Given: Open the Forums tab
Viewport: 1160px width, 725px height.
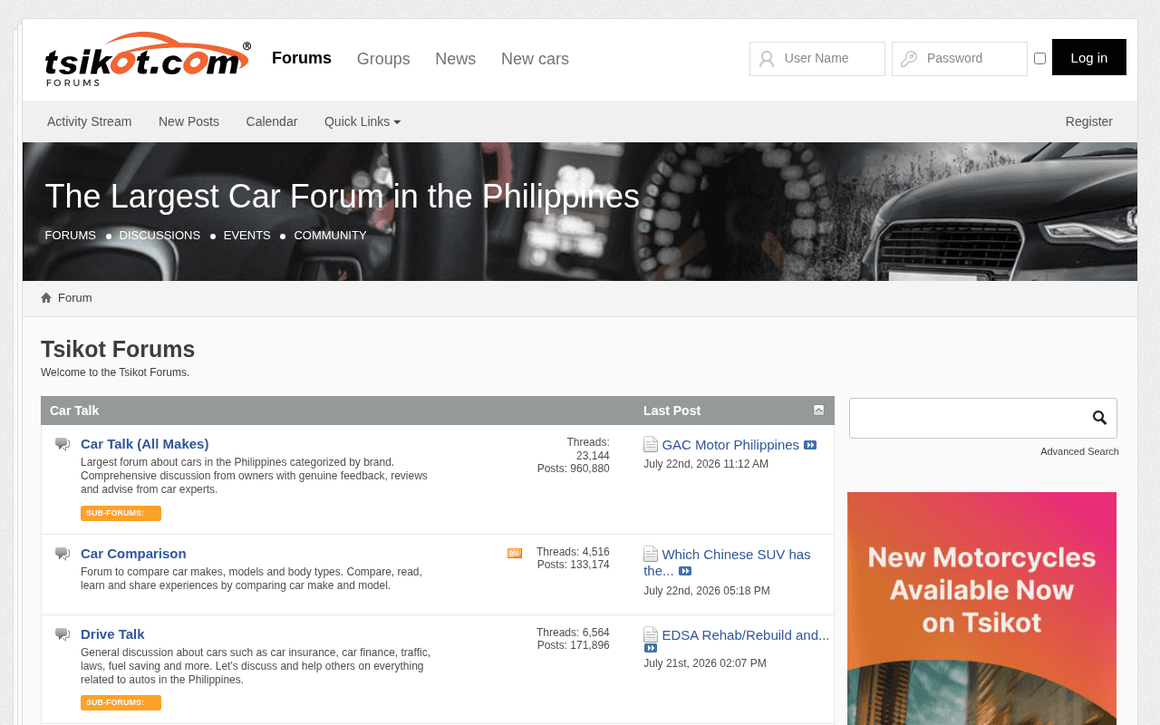Looking at the screenshot, I should 302,58.
